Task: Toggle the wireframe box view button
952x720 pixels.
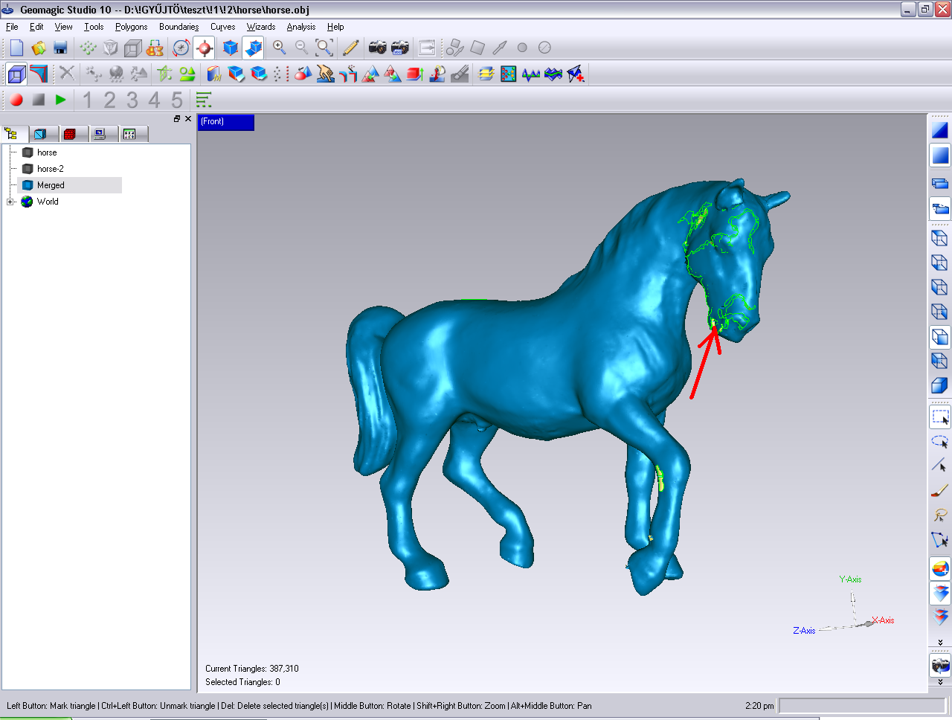Action: 16,74
